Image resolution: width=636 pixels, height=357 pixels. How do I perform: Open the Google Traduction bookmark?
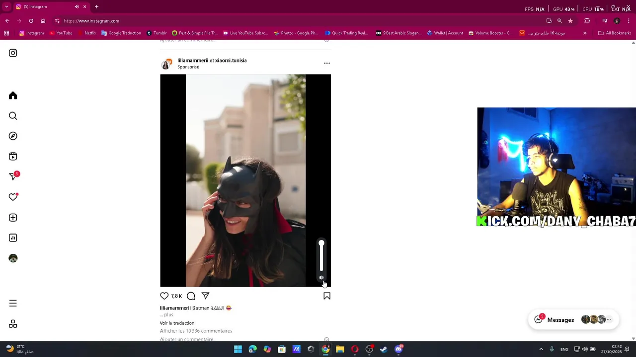pos(121,33)
